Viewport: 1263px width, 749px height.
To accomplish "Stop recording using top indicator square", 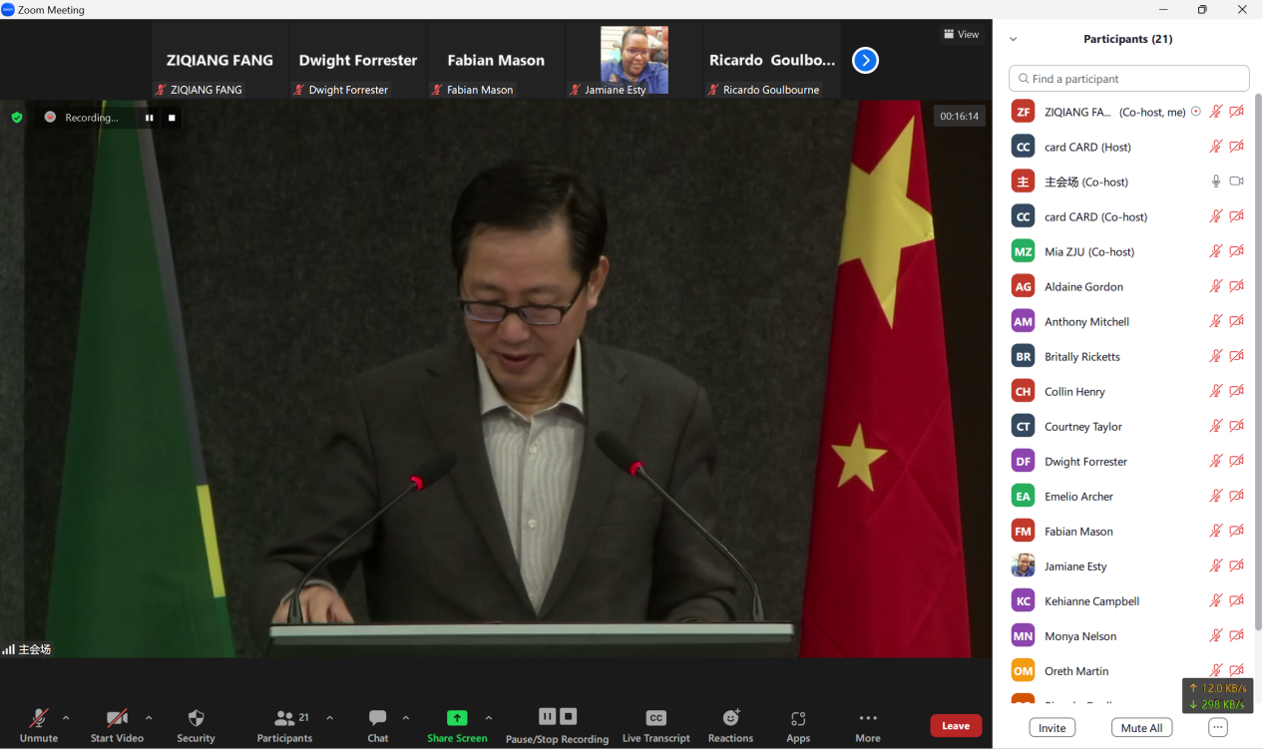I will click(172, 118).
